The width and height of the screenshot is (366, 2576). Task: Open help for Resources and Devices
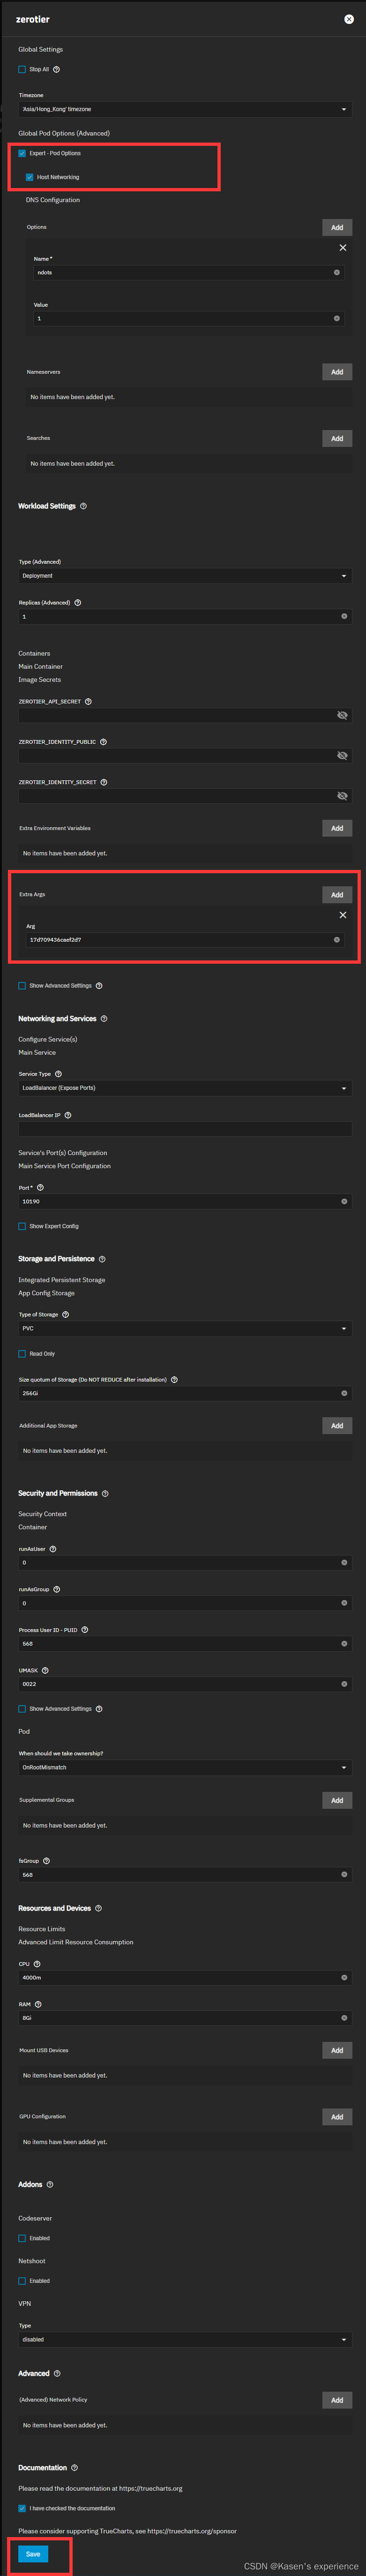98,1908
